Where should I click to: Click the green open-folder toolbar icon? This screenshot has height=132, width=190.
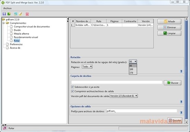click(9, 14)
